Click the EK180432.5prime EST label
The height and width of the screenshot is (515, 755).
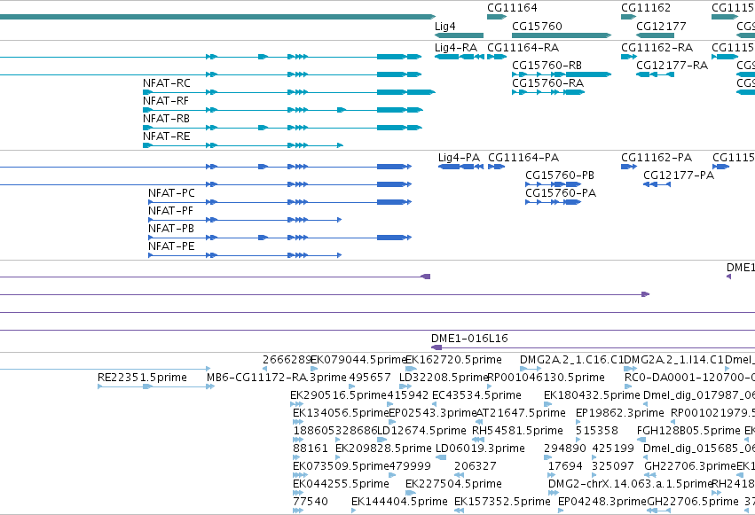coord(592,395)
